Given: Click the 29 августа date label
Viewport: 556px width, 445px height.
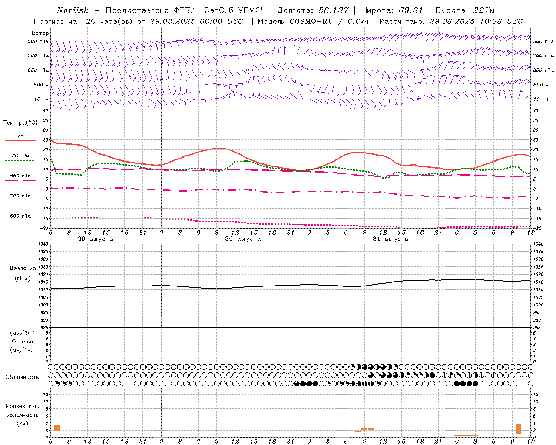Looking at the screenshot, I should (95, 239).
